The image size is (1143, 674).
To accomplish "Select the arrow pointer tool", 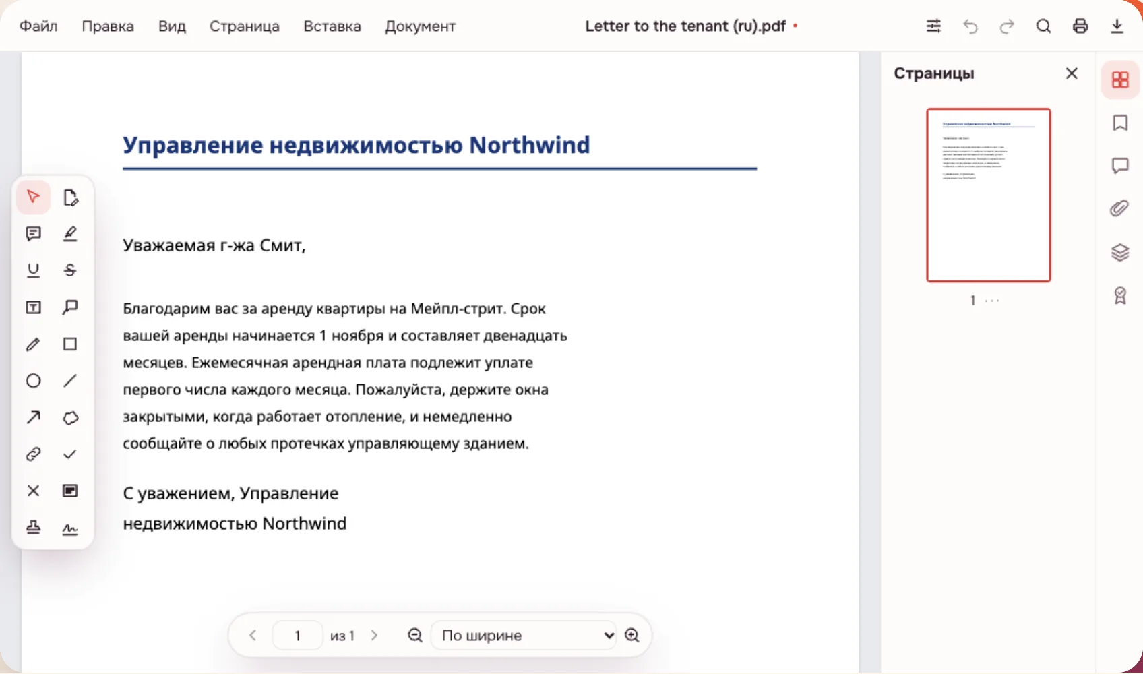I will [x=33, y=197].
